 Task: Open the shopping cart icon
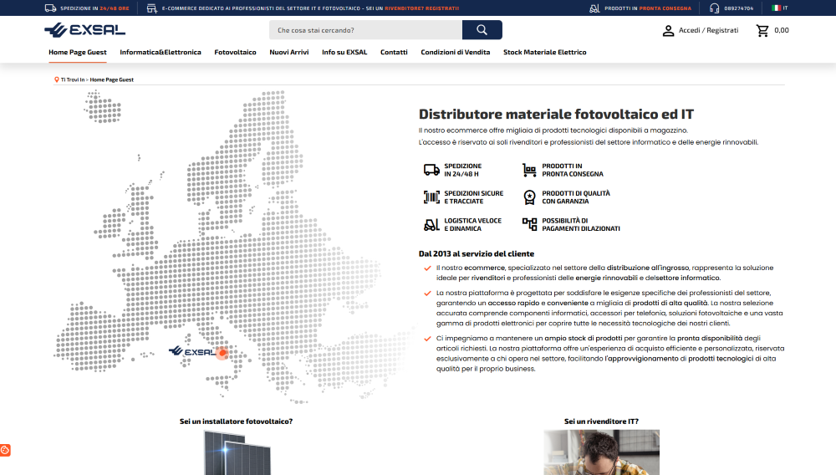tap(762, 30)
